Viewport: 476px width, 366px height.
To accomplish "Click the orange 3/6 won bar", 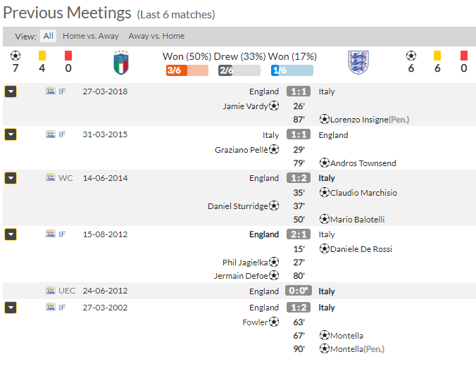I will tap(187, 70).
